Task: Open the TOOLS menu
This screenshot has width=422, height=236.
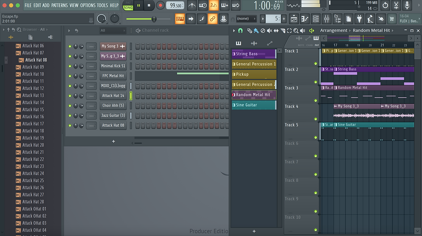Action: click(102, 6)
